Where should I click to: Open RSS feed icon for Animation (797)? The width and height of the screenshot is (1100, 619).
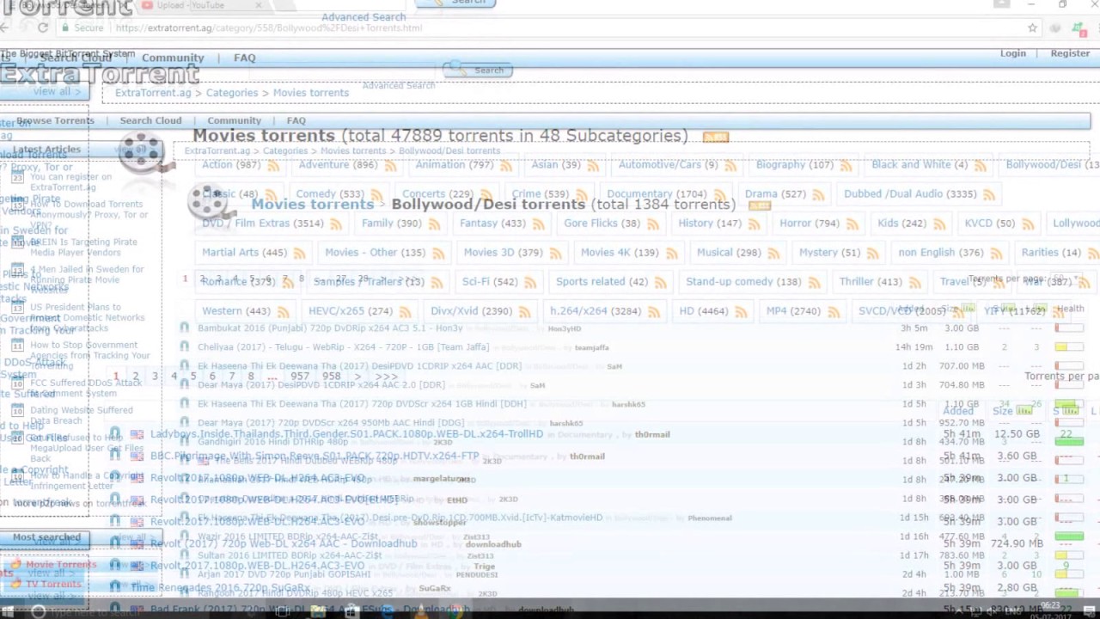pos(506,166)
